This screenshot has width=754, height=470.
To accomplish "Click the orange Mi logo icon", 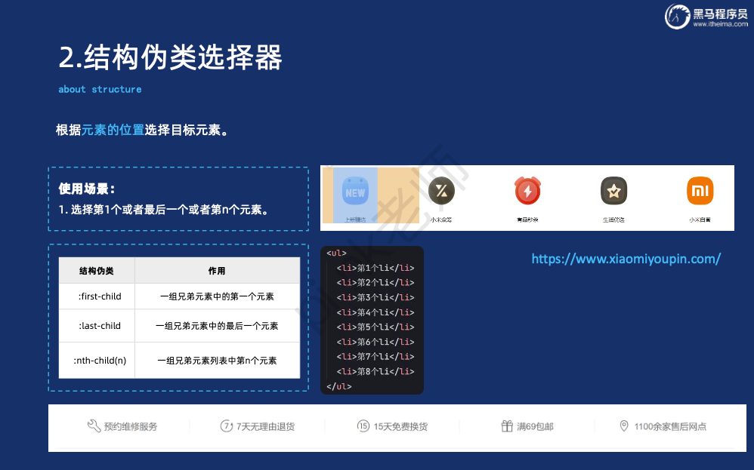I will [700, 191].
